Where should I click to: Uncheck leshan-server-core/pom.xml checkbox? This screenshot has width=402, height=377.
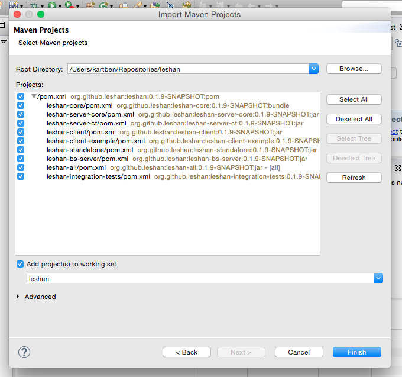pyautogui.click(x=21, y=114)
